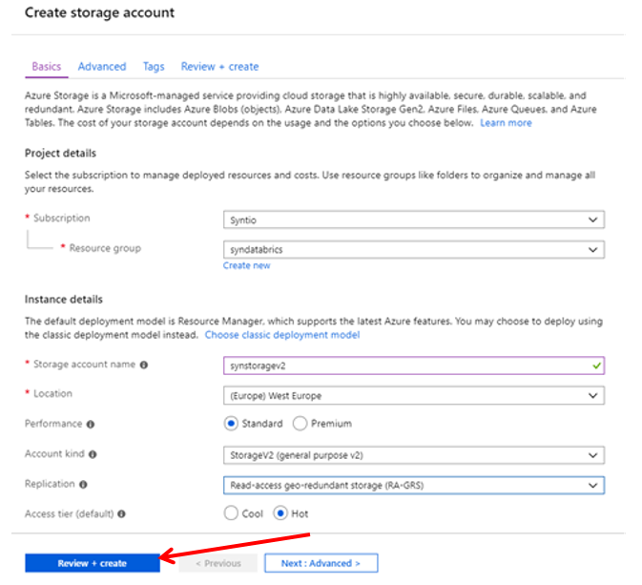The width and height of the screenshot is (642, 585).
Task: Click info icon beside Performance label
Action: pos(91,424)
